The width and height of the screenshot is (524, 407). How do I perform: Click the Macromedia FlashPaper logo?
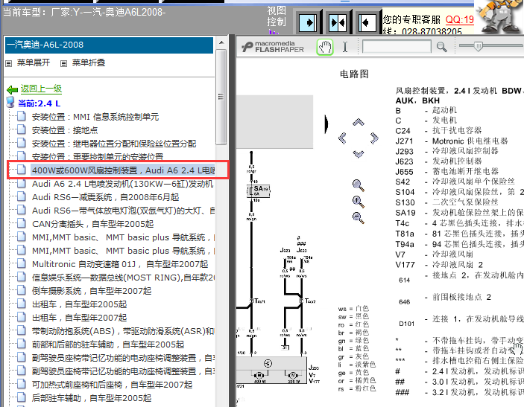pos(272,47)
